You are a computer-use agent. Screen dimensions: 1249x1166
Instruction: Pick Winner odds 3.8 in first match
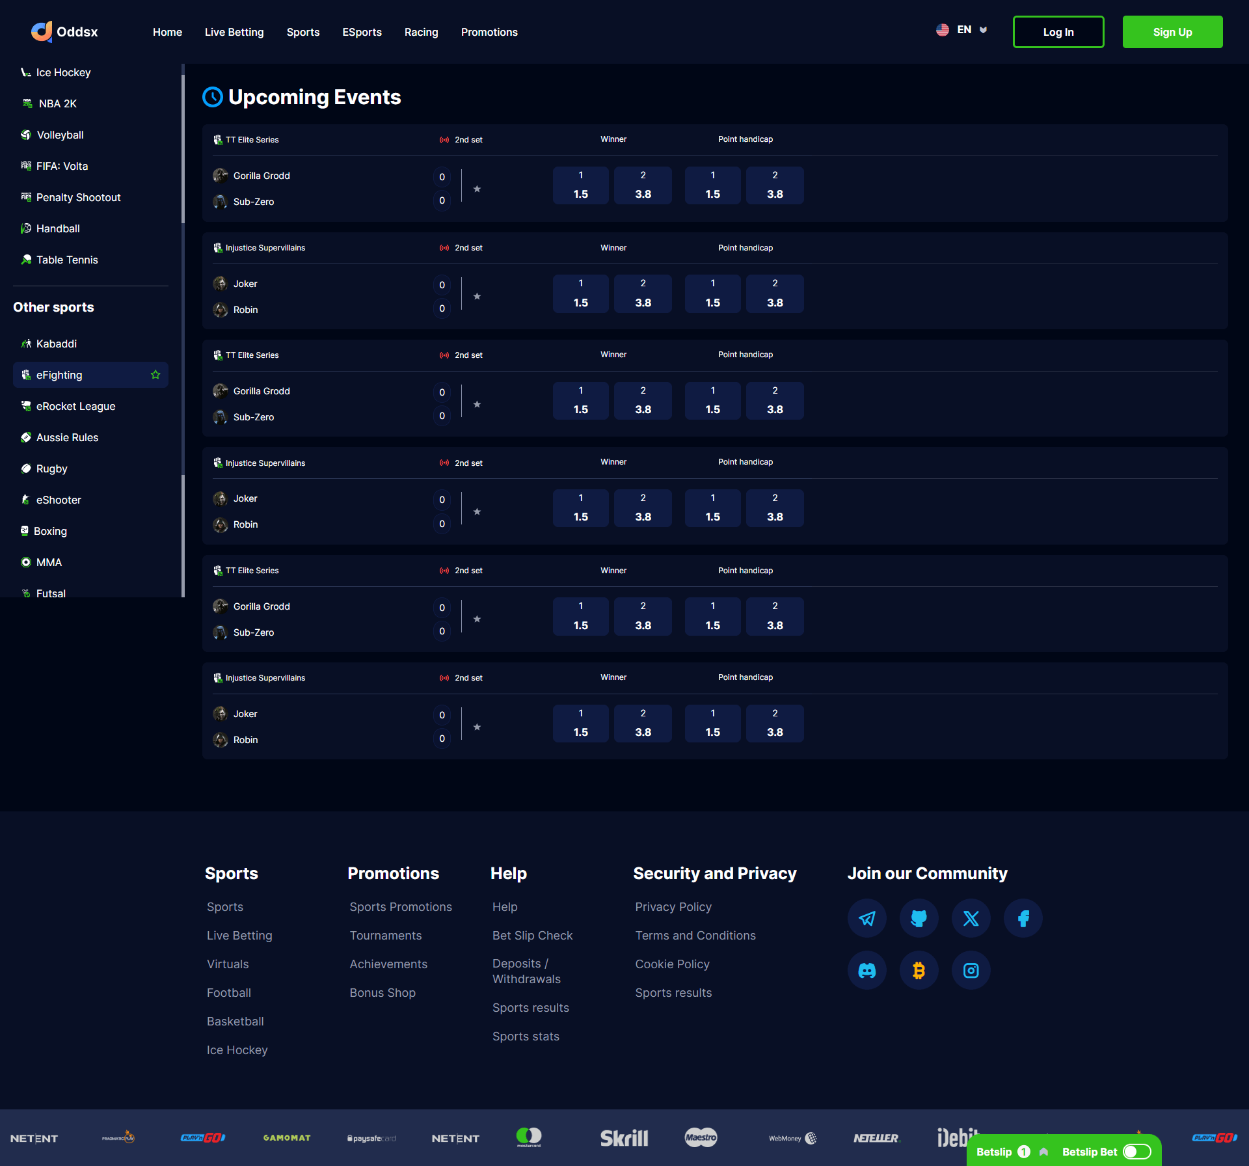pos(642,185)
